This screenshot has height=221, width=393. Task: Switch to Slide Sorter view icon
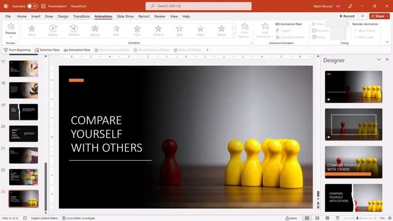click(317, 219)
